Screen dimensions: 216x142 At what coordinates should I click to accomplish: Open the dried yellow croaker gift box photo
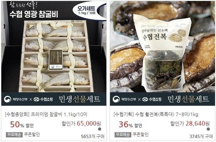(x=54, y=53)
